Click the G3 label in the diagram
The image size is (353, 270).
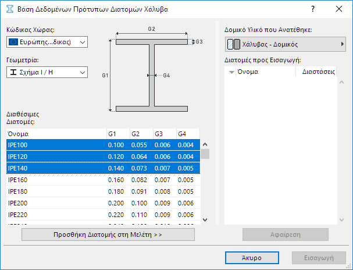[199, 42]
